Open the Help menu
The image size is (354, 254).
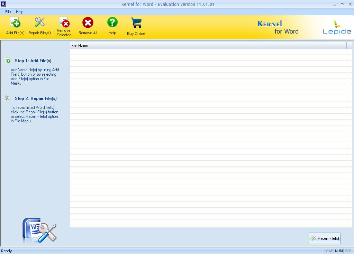[19, 12]
